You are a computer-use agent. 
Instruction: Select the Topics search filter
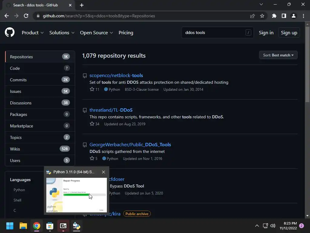pos(40,137)
